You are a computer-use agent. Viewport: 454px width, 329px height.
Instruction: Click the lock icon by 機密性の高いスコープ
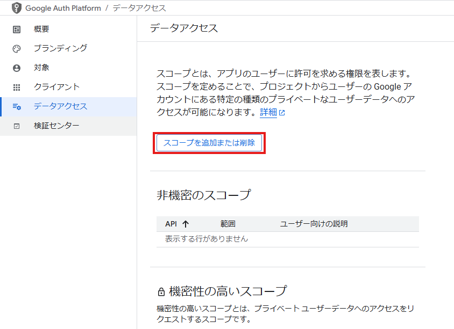pos(161,292)
